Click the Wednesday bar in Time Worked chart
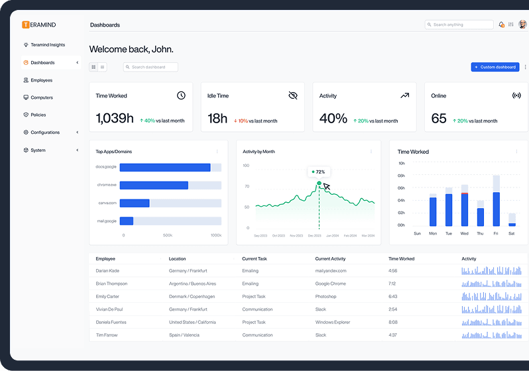 point(465,205)
